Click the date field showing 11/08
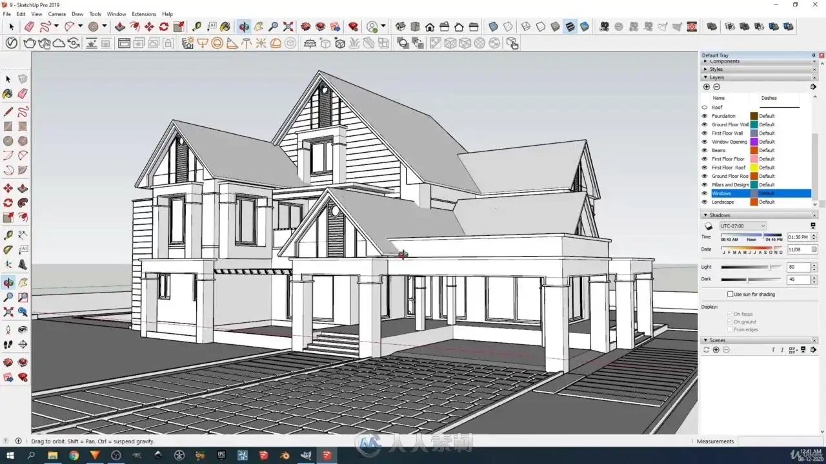Viewport: 826px width, 464px height. 798,249
